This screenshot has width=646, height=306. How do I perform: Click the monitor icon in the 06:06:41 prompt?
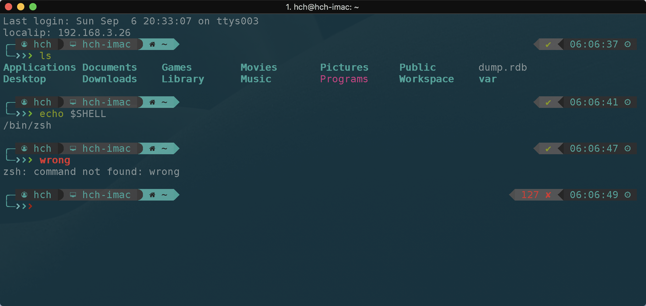[x=73, y=102]
